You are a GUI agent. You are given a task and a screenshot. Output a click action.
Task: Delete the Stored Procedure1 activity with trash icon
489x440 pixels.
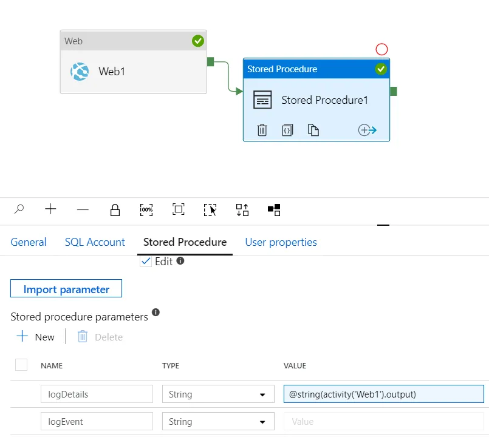point(262,130)
